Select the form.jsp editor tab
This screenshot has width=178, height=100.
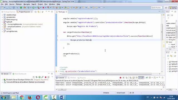[62, 12]
